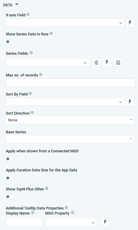Click the lightning bolt next to MSO Property
138x230 pixels.
point(105,222)
